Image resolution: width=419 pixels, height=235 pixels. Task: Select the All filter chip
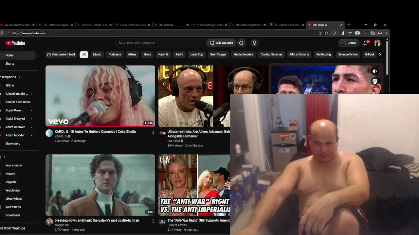pyautogui.click(x=84, y=55)
